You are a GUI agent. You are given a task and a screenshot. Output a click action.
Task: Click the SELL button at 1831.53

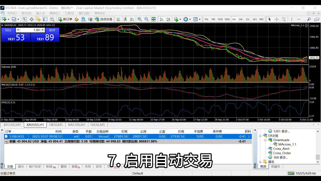pos(16,37)
